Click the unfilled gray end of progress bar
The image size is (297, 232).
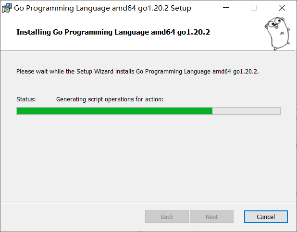pos(246,111)
